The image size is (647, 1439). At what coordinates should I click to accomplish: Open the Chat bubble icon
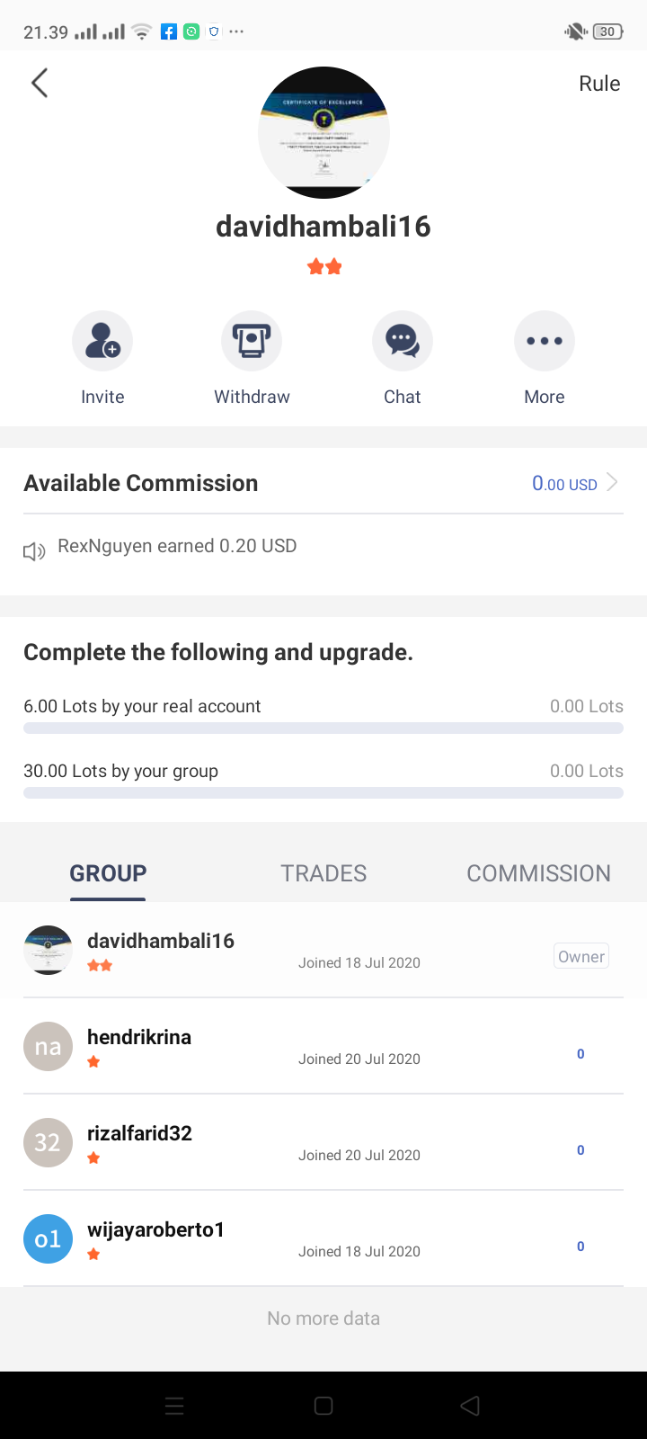(x=403, y=341)
